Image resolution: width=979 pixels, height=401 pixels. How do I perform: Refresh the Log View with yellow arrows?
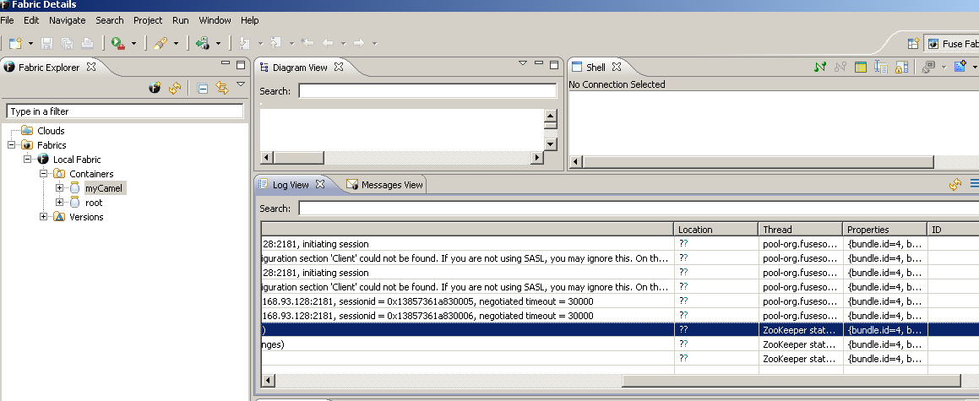(955, 184)
